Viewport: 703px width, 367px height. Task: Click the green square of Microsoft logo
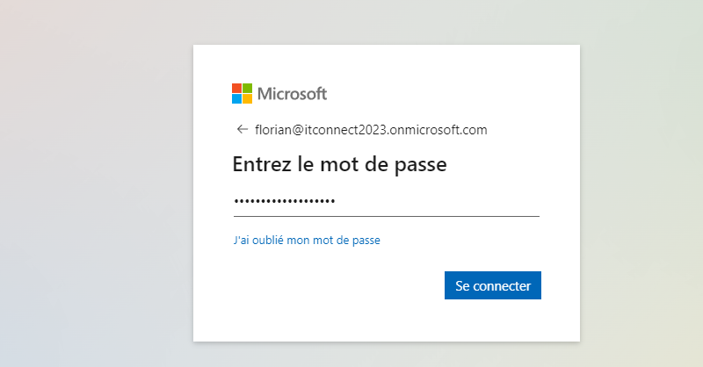[x=247, y=88]
